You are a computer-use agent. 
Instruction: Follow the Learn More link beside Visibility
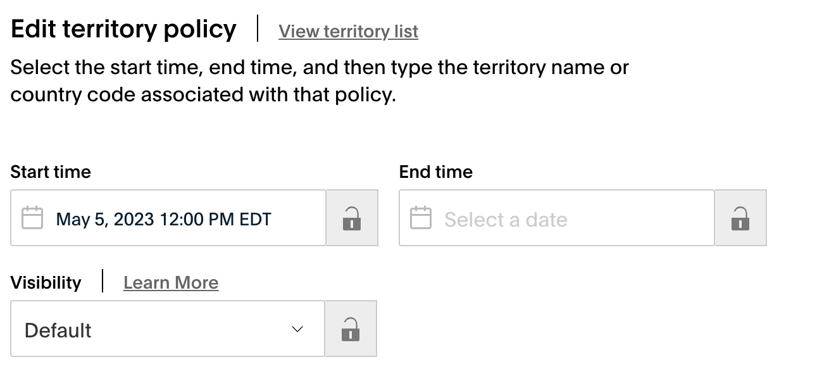coord(171,282)
